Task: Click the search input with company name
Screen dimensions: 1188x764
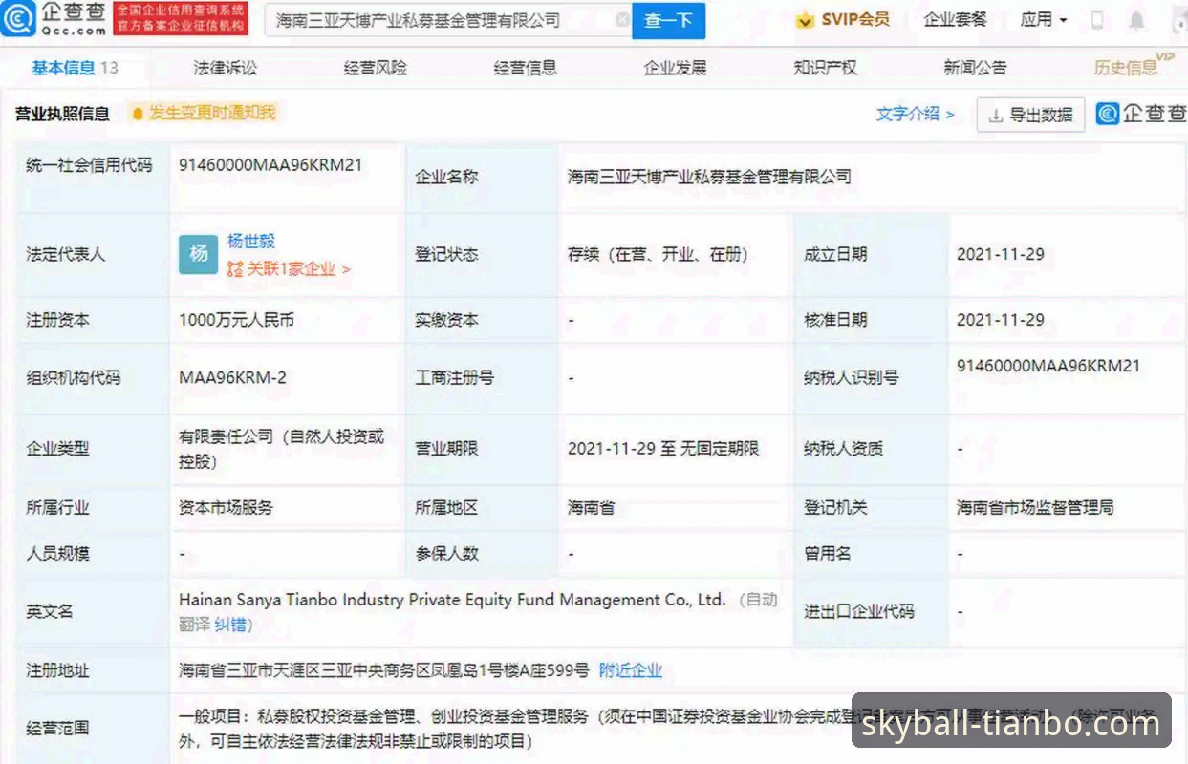Action: coord(447,20)
